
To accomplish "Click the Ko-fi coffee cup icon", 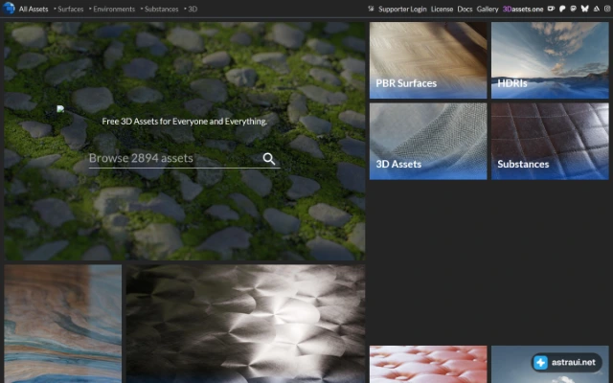I will (551, 9).
